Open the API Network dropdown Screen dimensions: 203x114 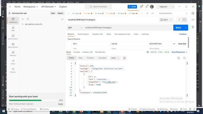[x=49, y=7]
